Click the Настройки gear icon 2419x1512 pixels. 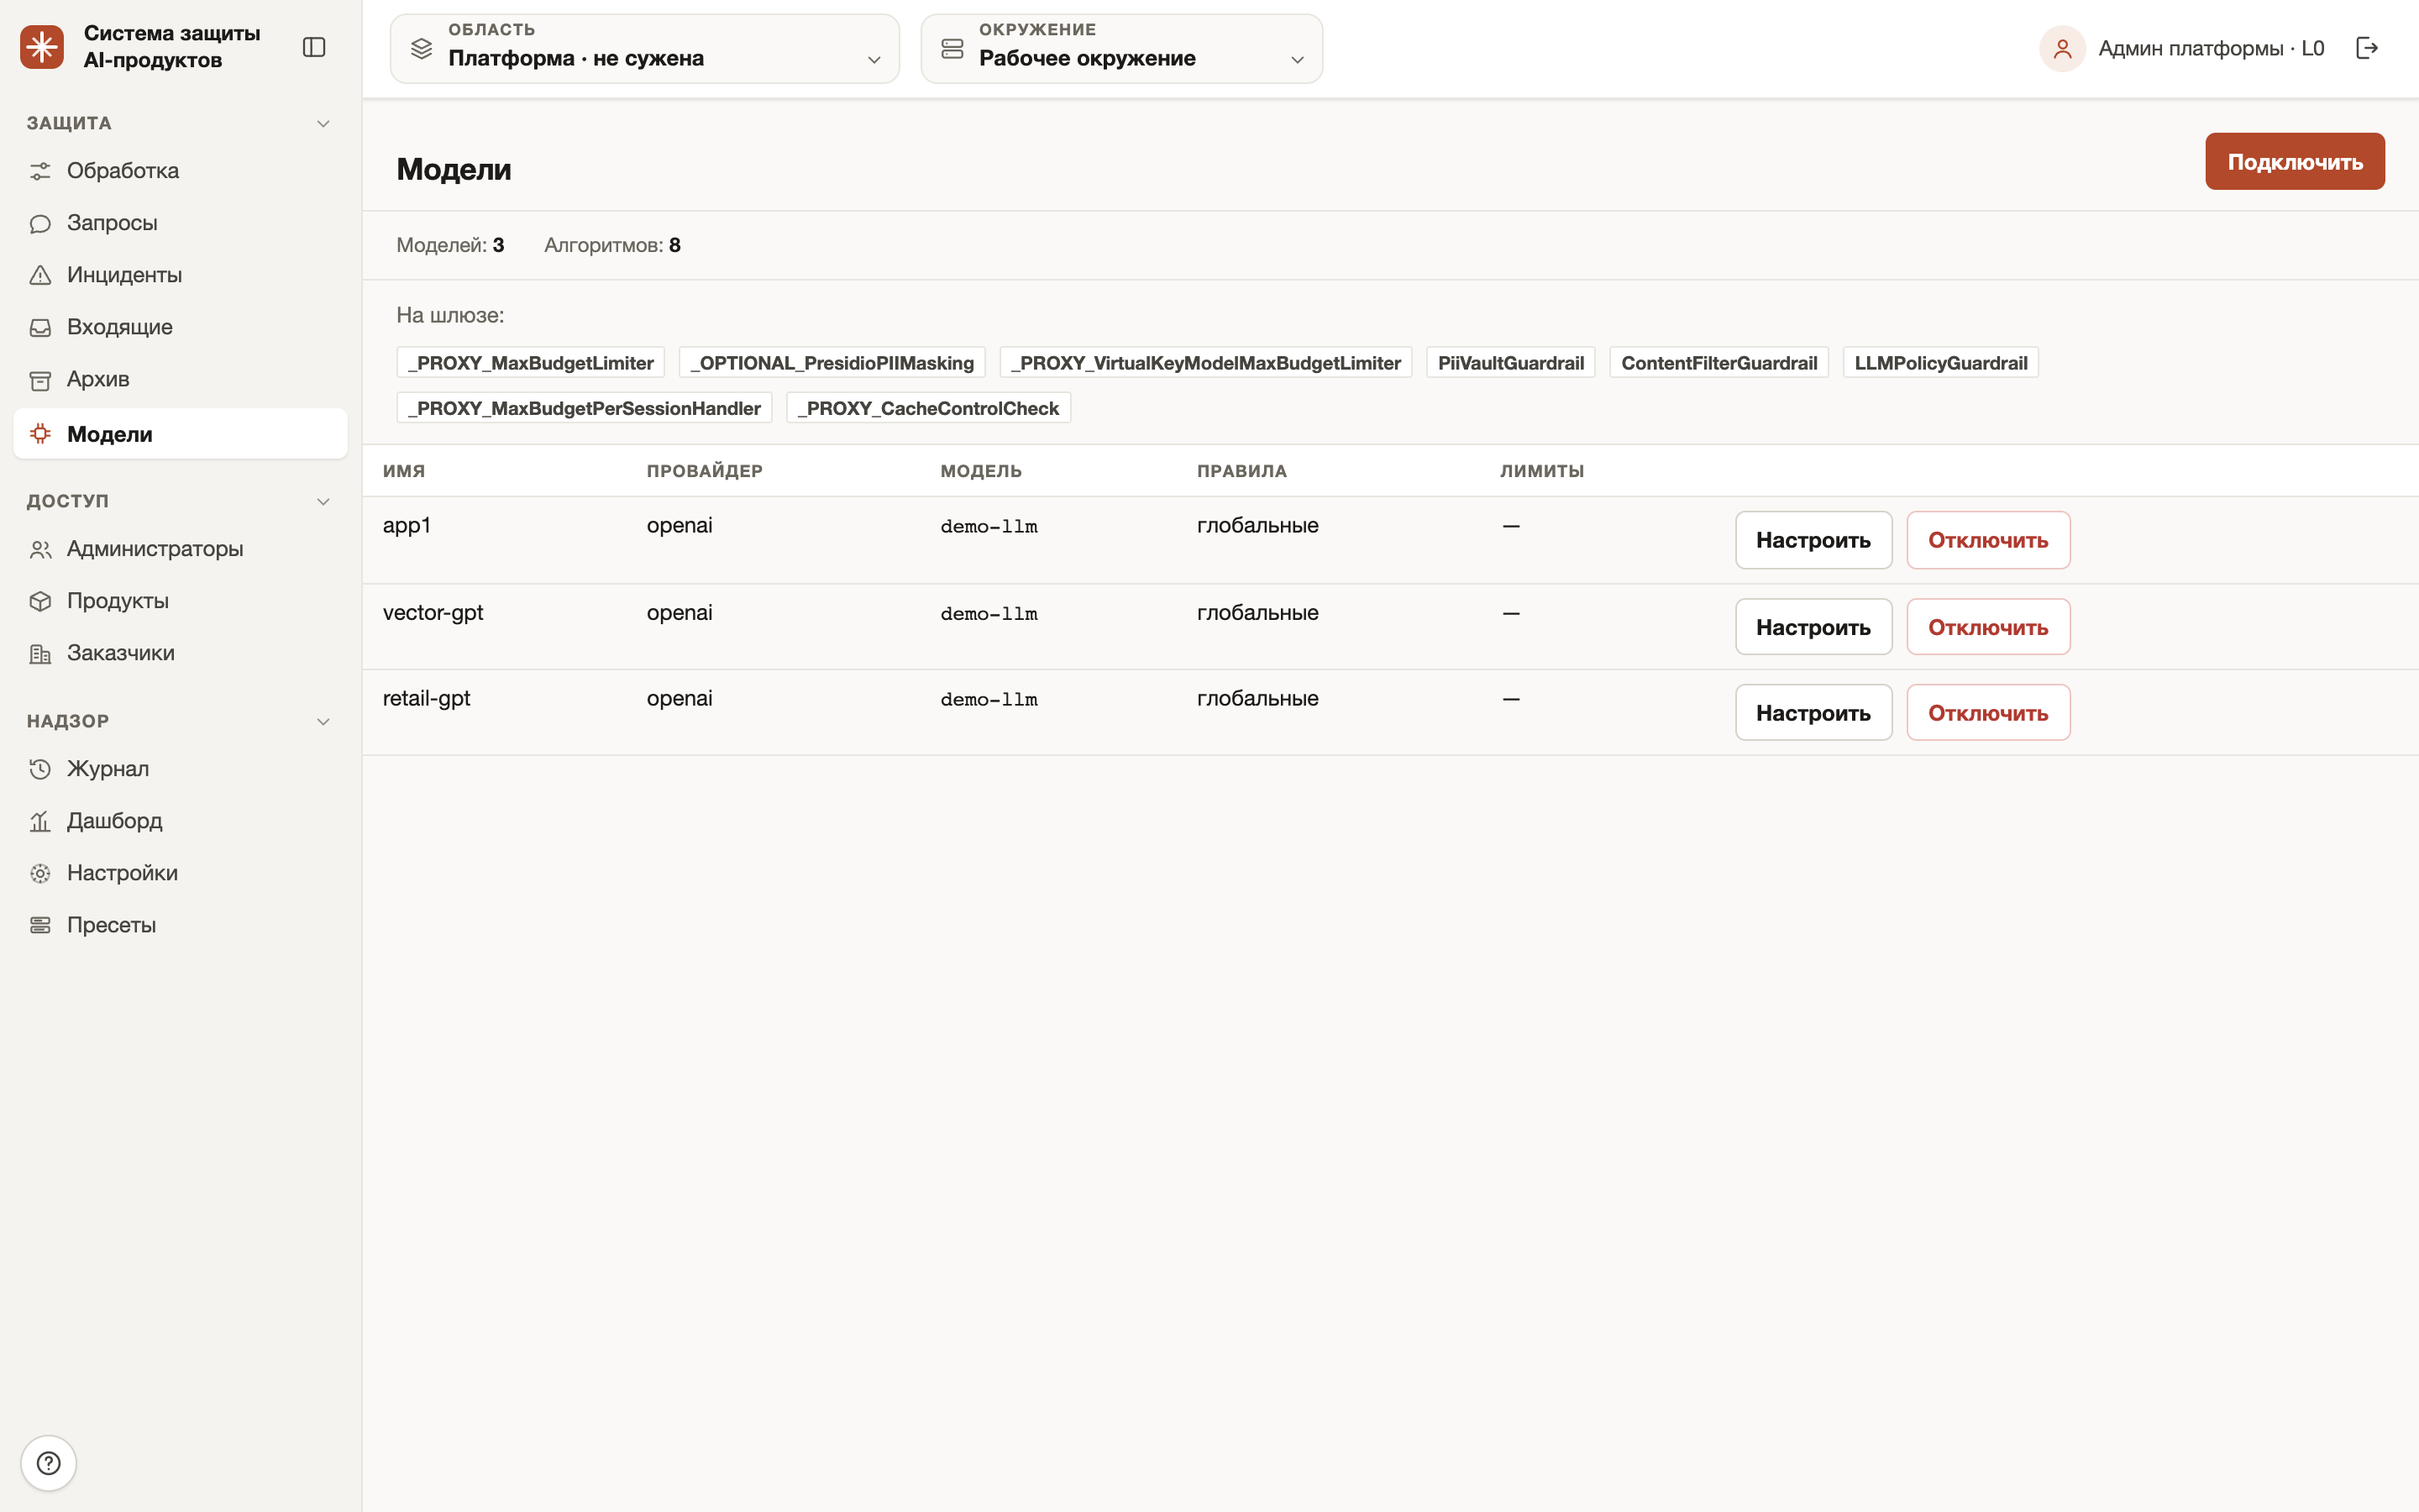click(40, 873)
